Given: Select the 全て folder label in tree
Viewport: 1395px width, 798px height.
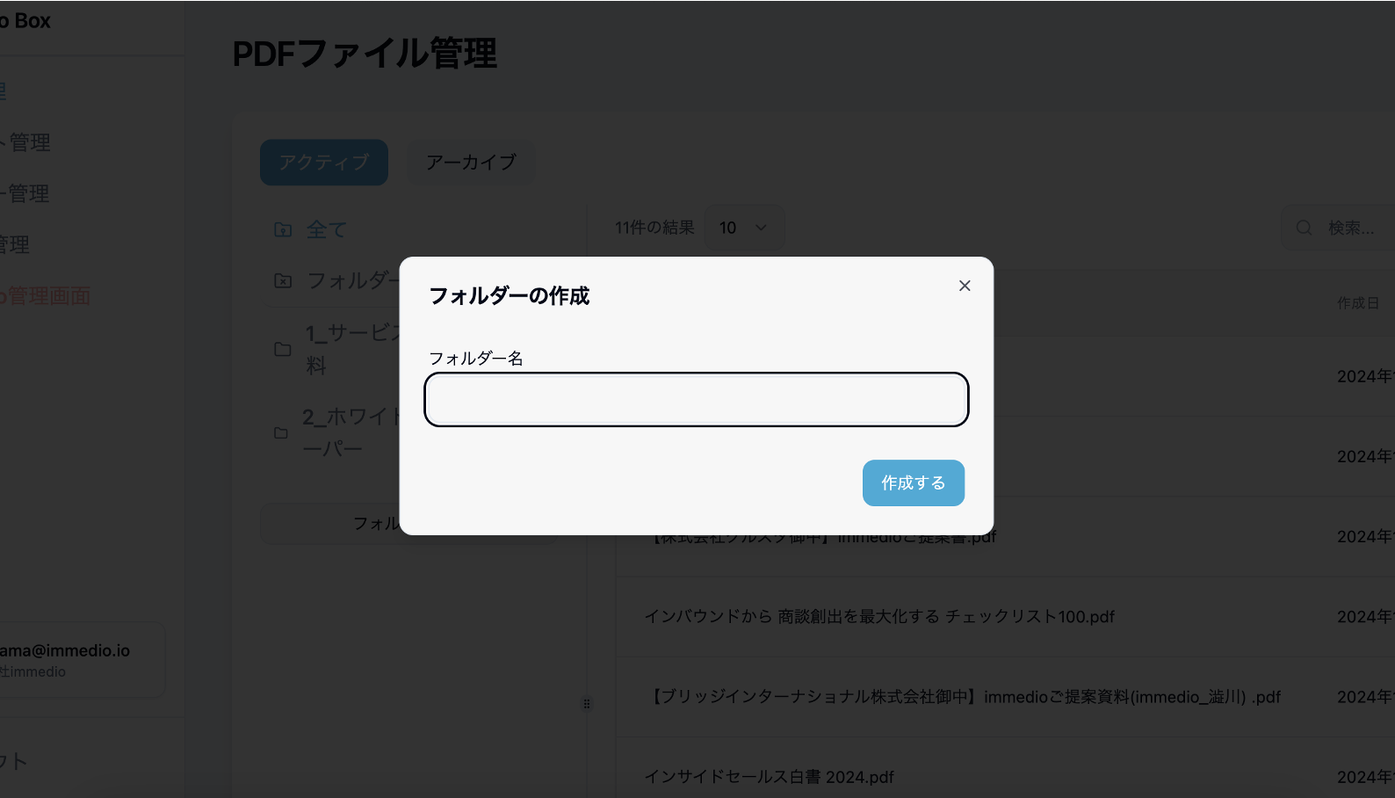Looking at the screenshot, I should (x=327, y=229).
